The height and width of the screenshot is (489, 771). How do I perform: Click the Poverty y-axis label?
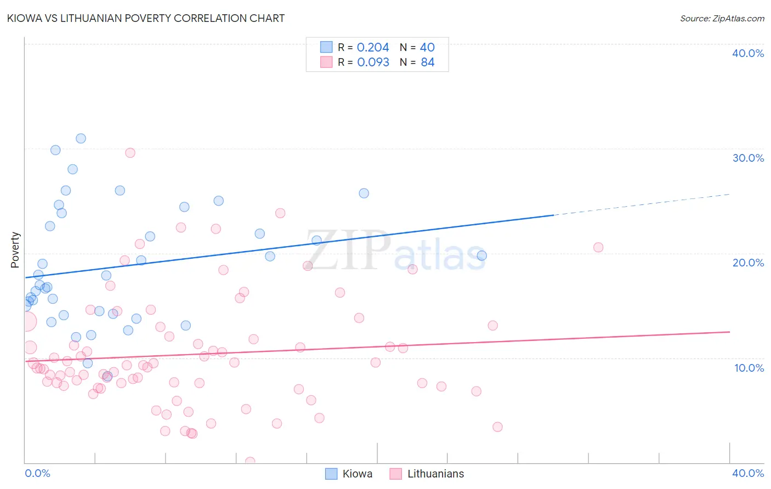pyautogui.click(x=15, y=250)
